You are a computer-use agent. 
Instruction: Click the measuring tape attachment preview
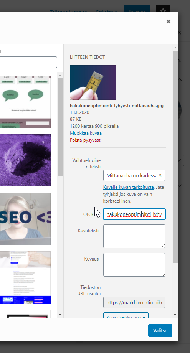click(93, 82)
